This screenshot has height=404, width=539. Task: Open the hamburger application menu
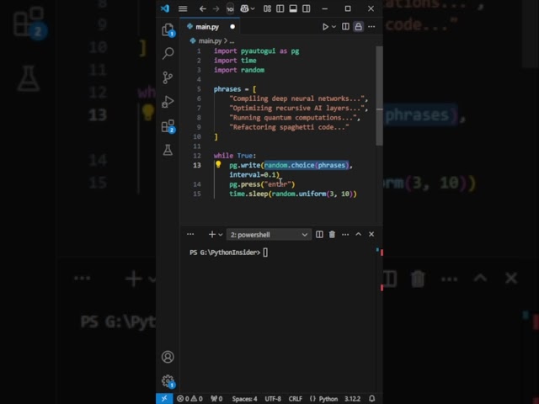tap(183, 8)
